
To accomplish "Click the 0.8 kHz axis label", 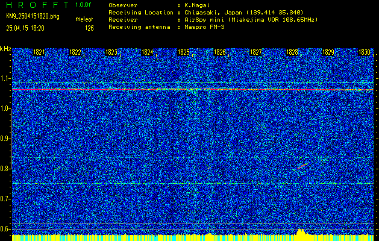I will (5, 169).
